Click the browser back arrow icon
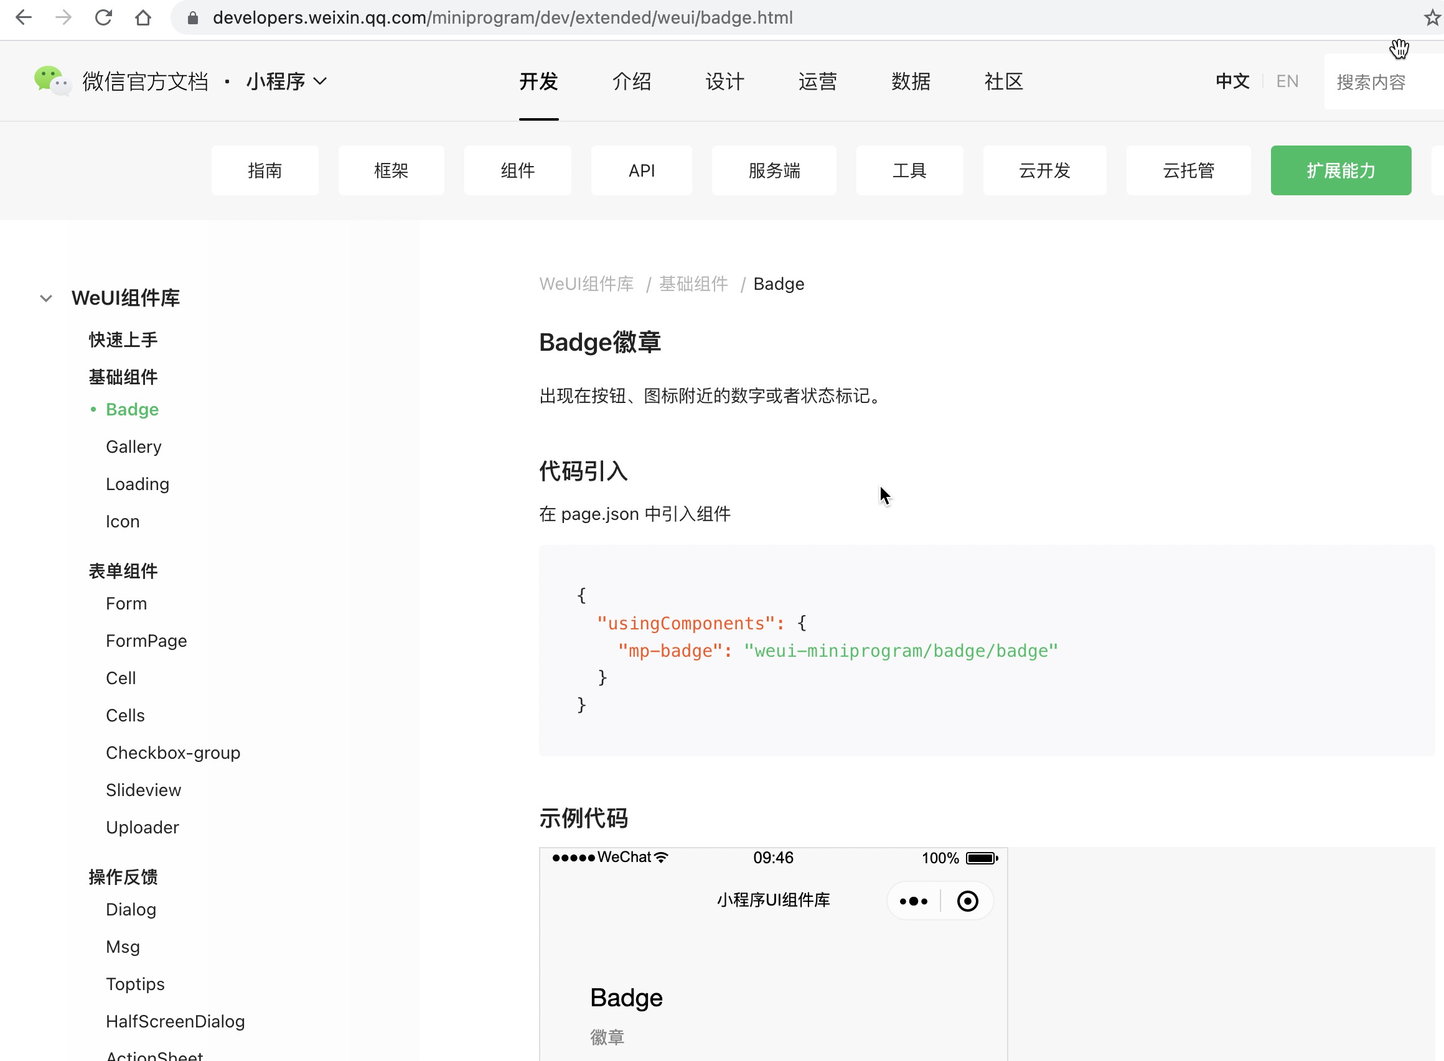Screen dimensions: 1444x1061 [24, 17]
